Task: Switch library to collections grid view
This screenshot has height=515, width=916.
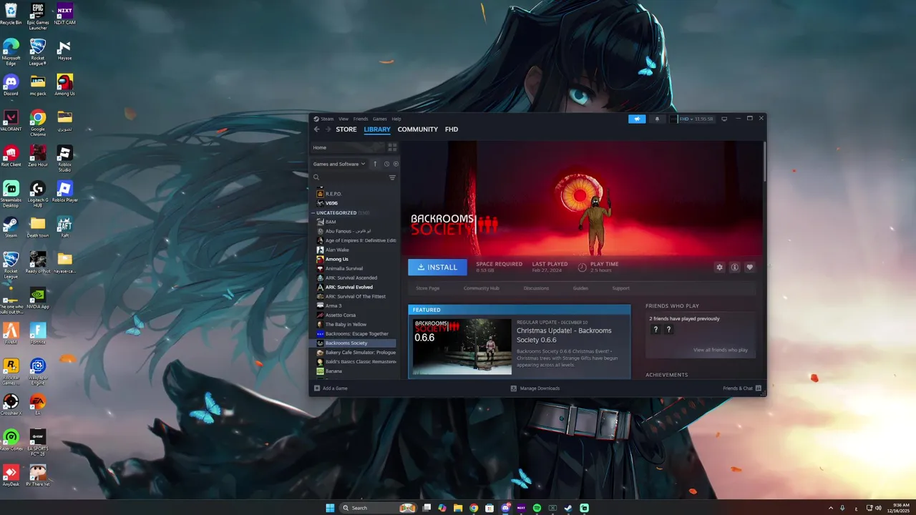Action: click(392, 147)
